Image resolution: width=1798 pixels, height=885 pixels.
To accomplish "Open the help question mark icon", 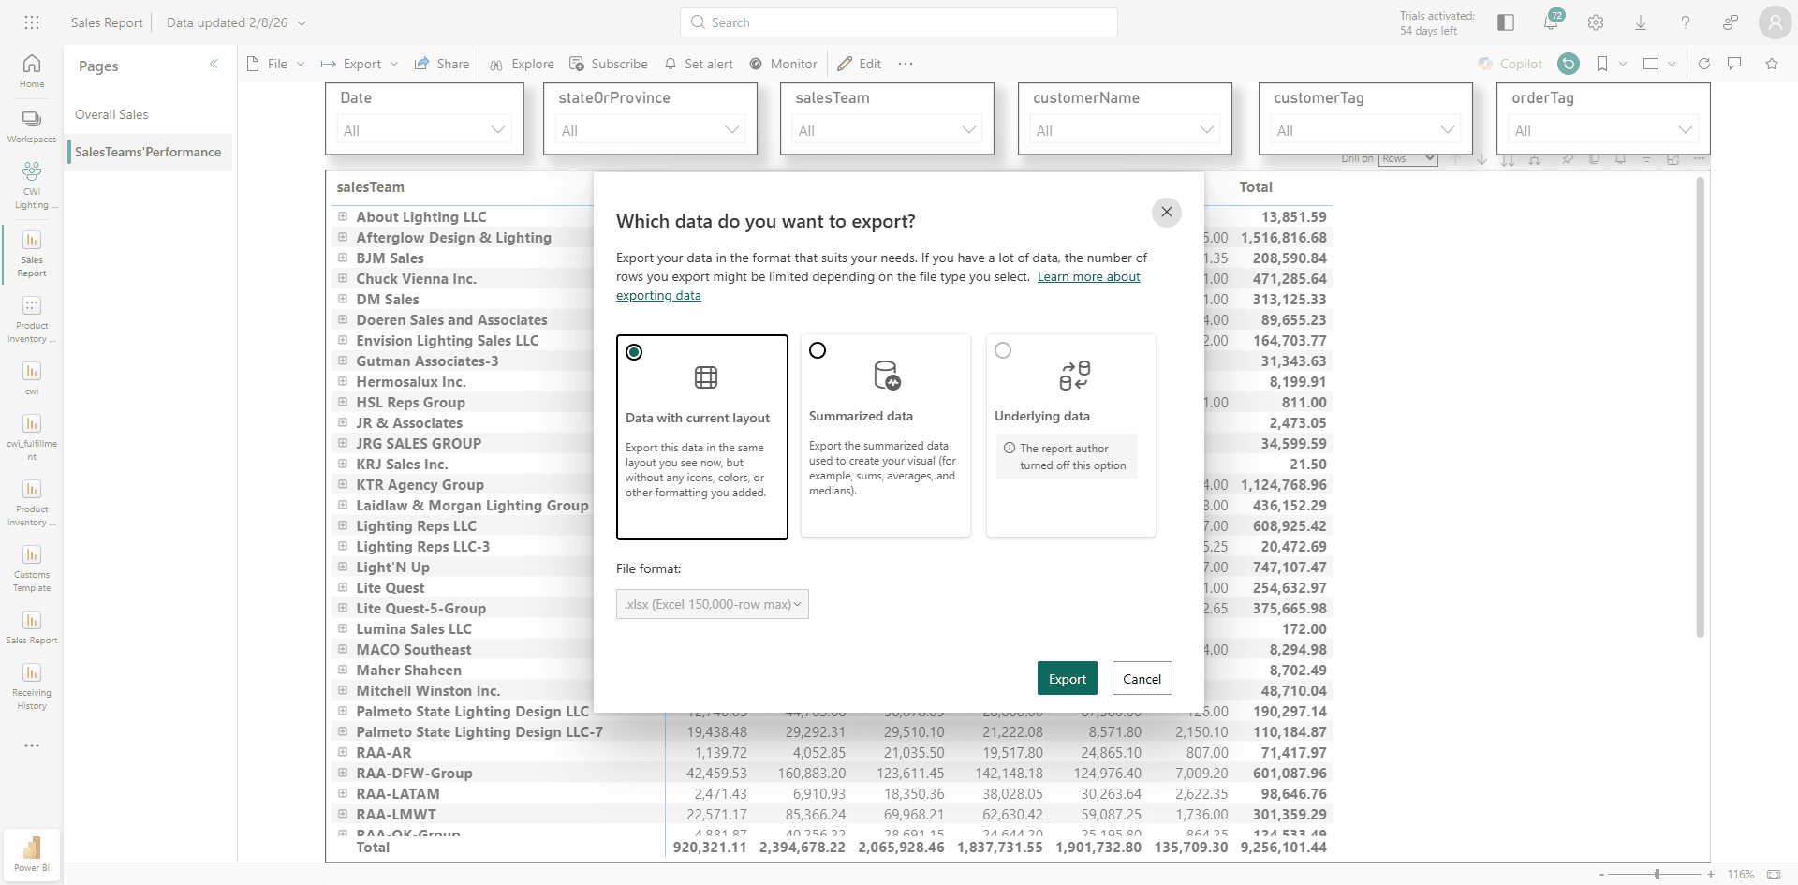I will (x=1686, y=22).
